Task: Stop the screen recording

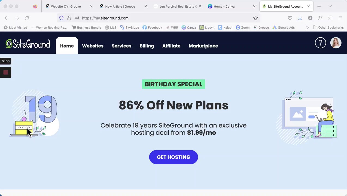Action: point(5,72)
